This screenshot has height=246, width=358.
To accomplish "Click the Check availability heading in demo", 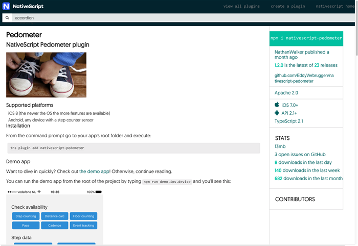I will [x=30, y=207].
